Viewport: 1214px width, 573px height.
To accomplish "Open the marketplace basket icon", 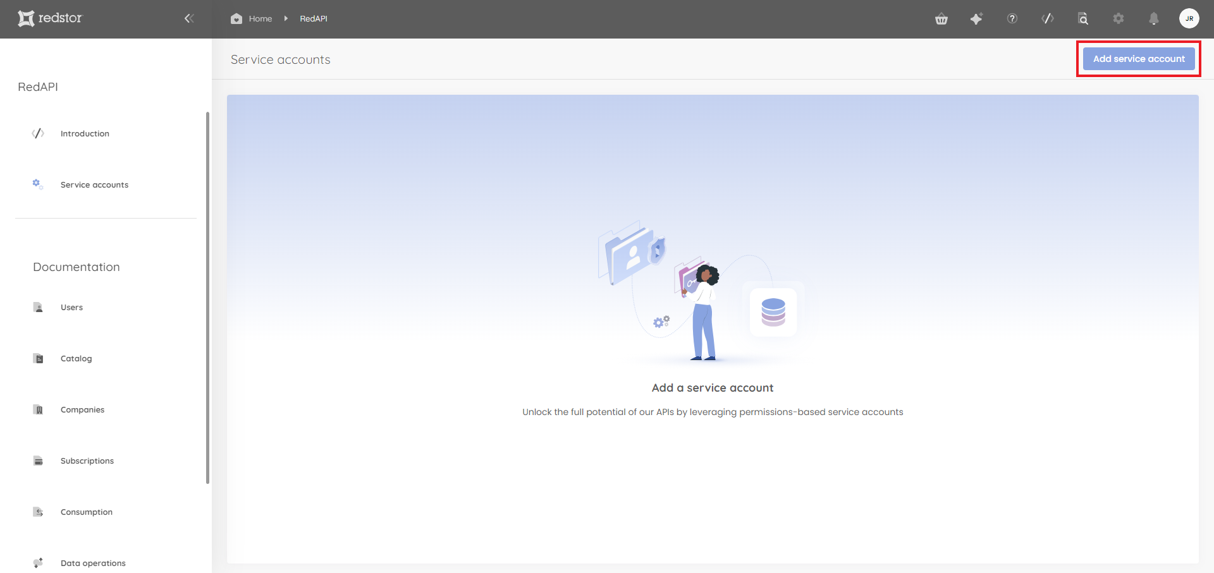I will pyautogui.click(x=941, y=19).
